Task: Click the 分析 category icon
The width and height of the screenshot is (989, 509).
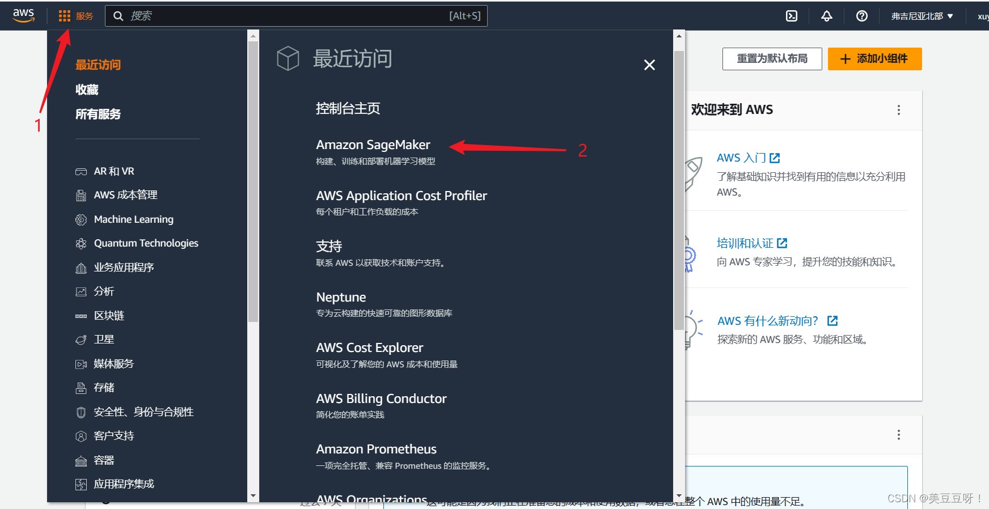Action: click(81, 291)
